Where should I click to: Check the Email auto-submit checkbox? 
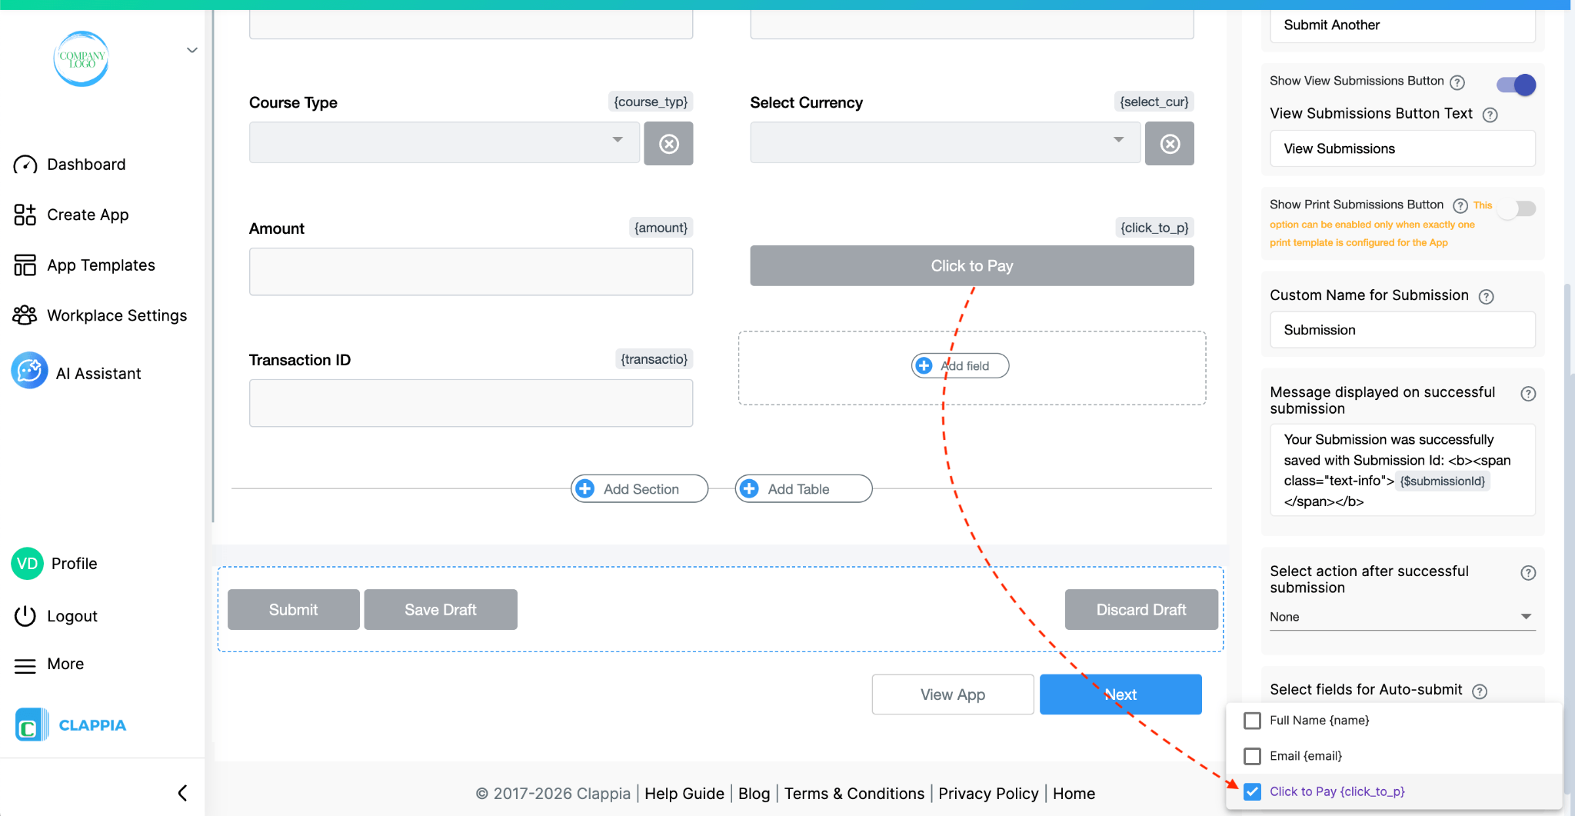pos(1253,756)
